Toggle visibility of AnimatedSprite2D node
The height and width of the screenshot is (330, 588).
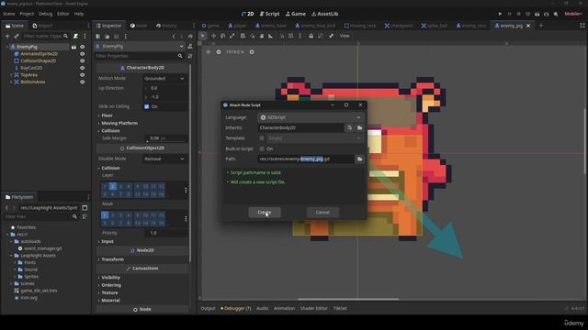click(x=82, y=54)
